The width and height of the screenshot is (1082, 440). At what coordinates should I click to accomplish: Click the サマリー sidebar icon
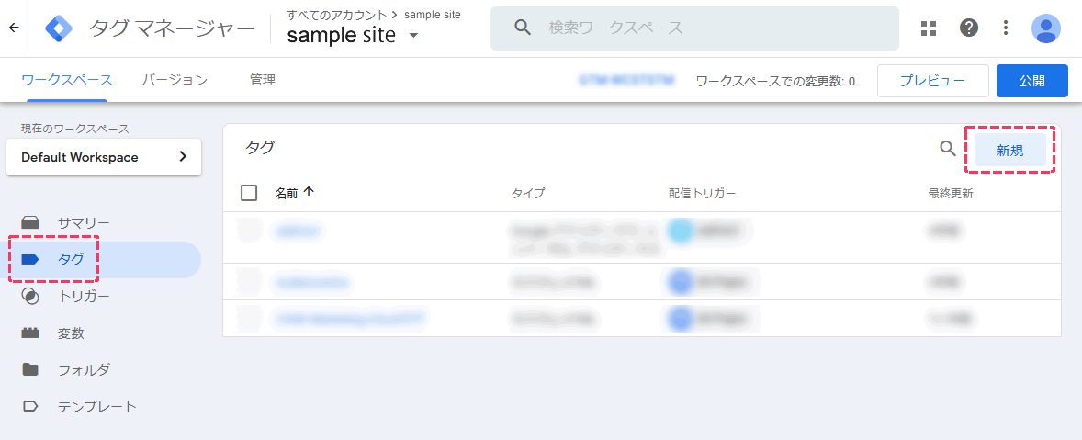pyautogui.click(x=30, y=223)
